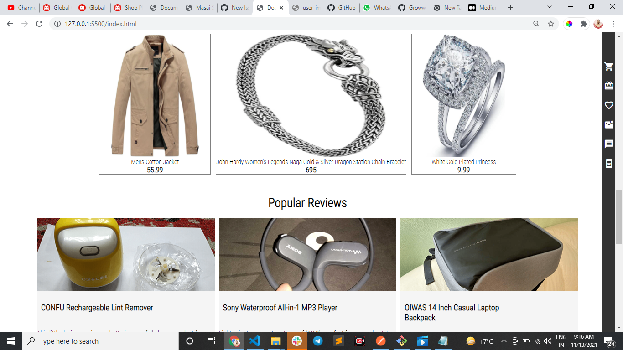Screen dimensions: 623x350
Task: Add a new tab with plus button
Action: 510,8
